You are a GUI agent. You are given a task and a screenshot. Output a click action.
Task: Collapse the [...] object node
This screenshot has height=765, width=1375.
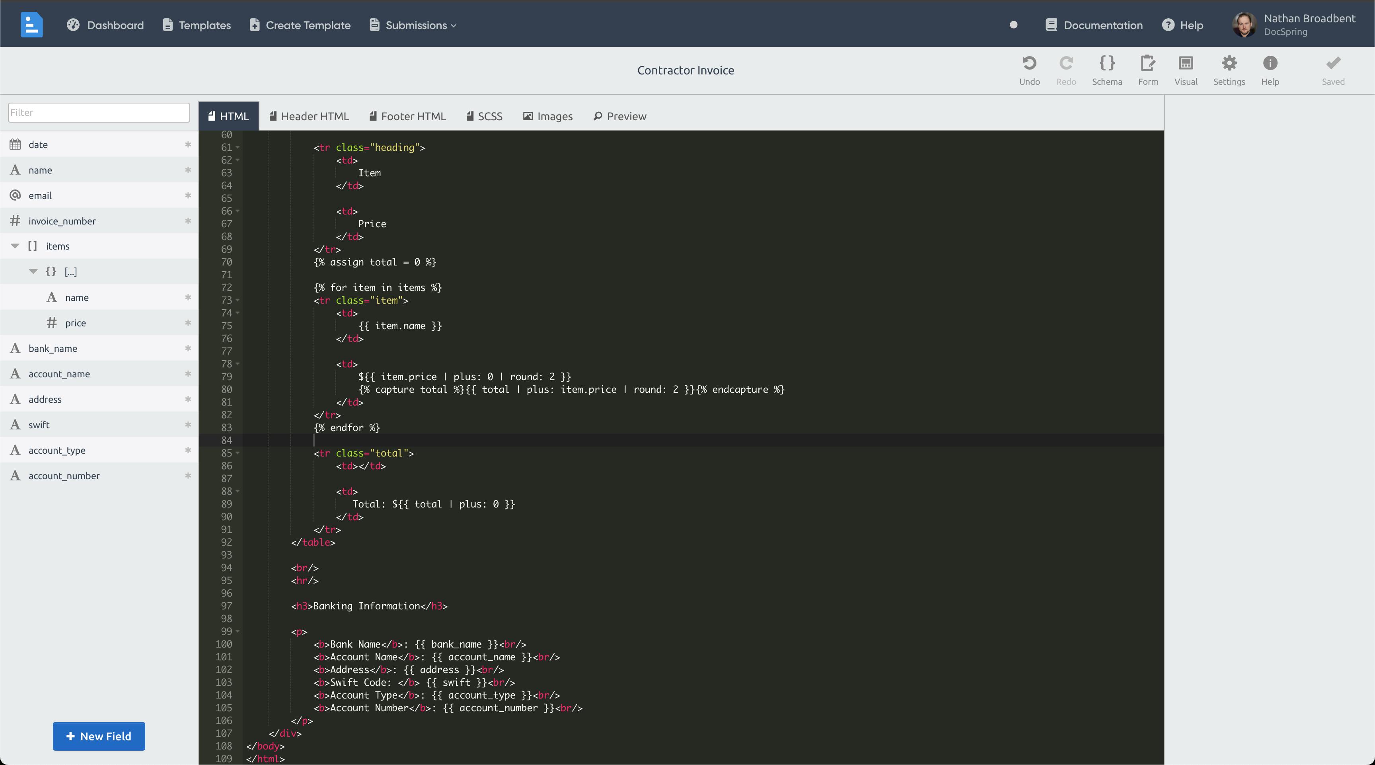[x=33, y=272]
